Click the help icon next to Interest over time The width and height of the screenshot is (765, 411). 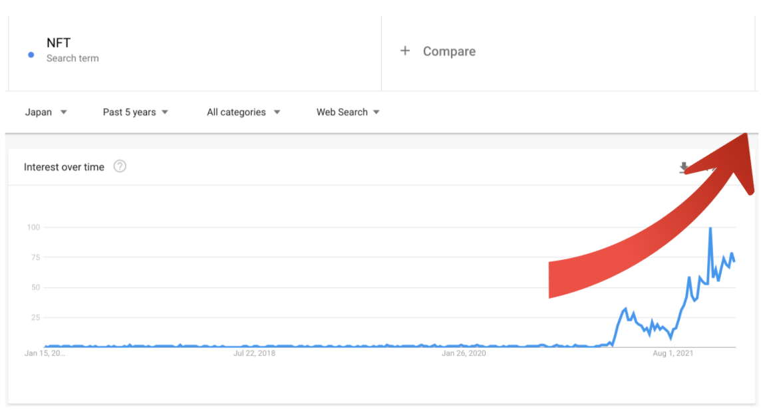pos(120,166)
